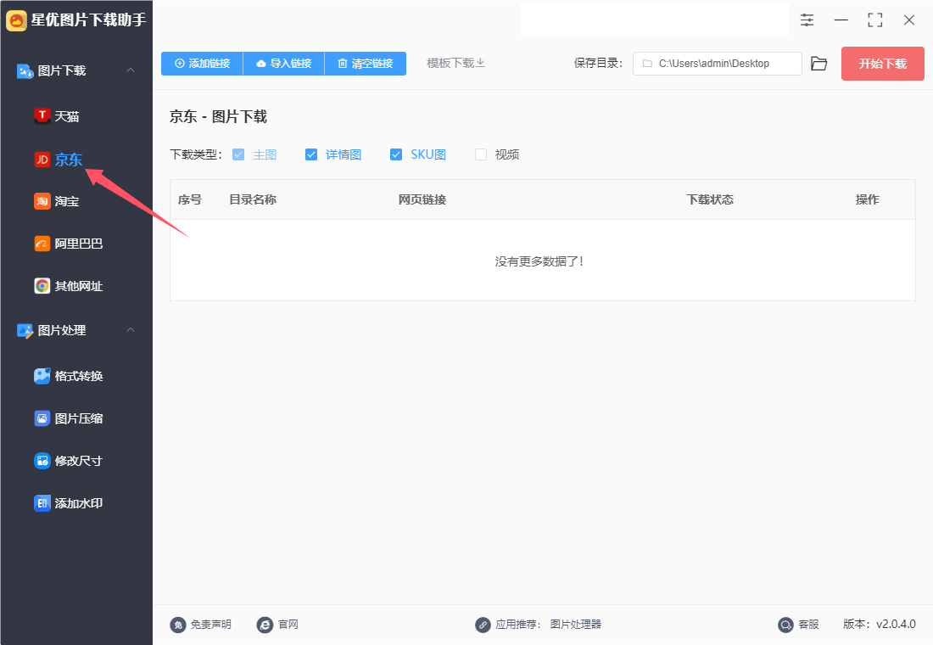Click the 目录名称 column header
This screenshot has height=645, width=933.
(x=253, y=199)
